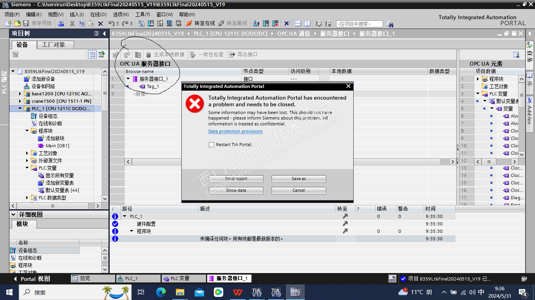The image size is (535, 300).
Task: Tick the Restart TIA Portal checkbox
Action: [x=211, y=145]
